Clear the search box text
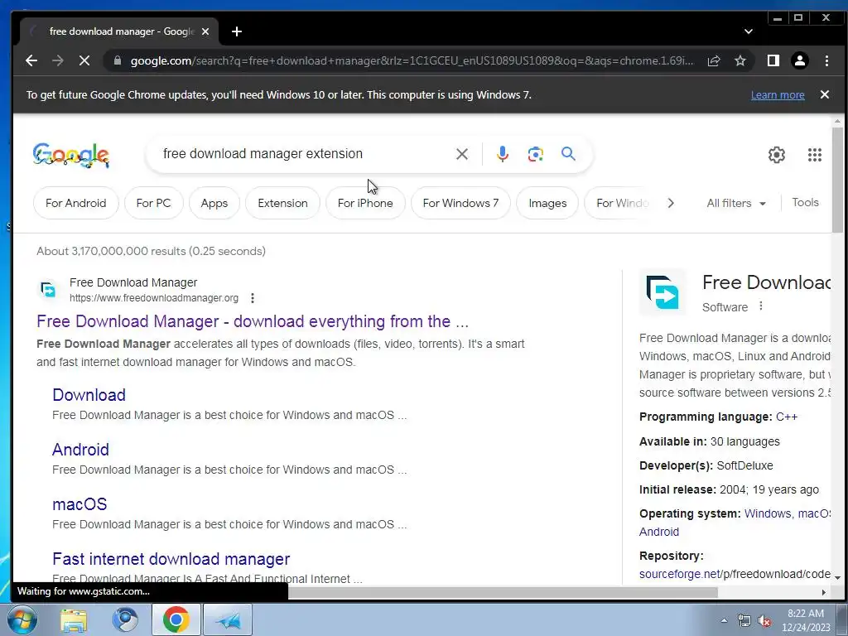The height and width of the screenshot is (636, 848). tap(462, 154)
